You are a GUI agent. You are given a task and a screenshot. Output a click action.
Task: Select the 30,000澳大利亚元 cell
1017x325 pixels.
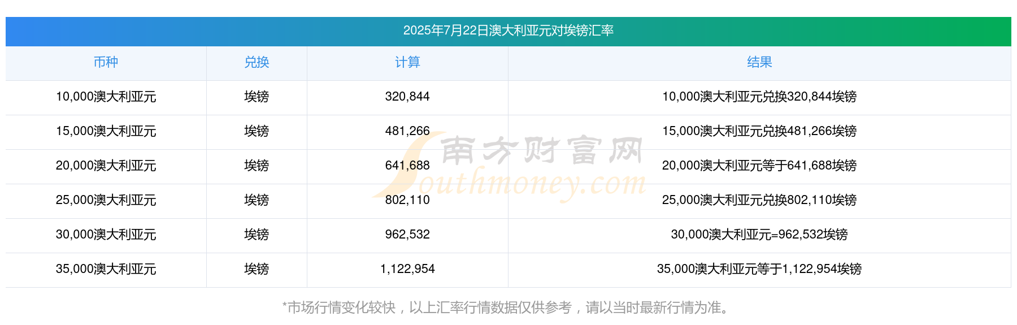coord(106,235)
